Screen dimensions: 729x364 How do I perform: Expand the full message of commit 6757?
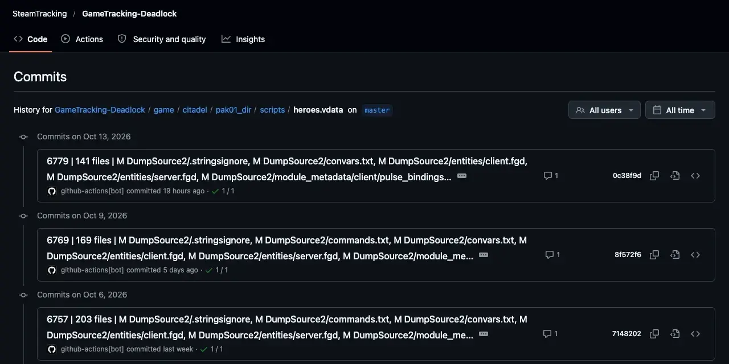pos(484,334)
